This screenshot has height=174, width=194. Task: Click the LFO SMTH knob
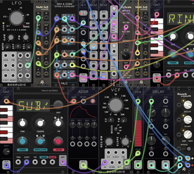coord(7,47)
